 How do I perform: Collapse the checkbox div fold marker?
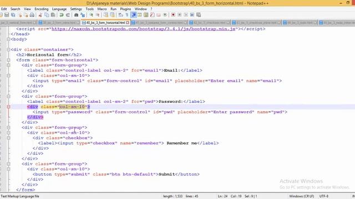[x=8, y=138]
